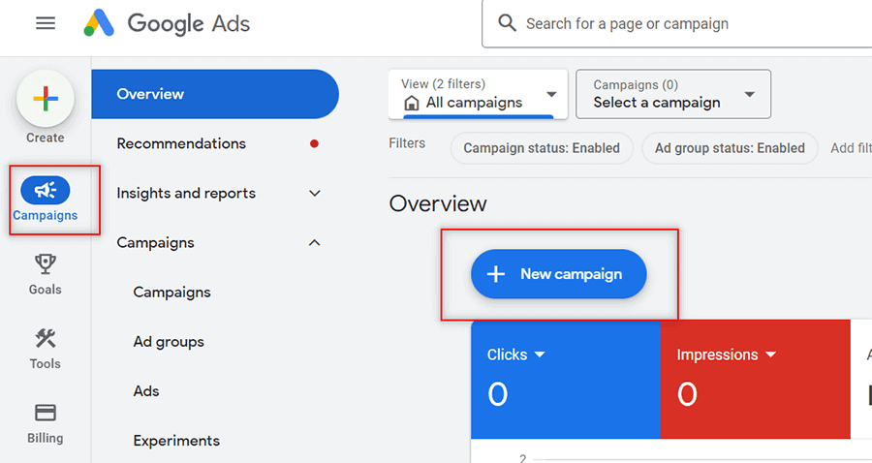Open the Select a campaign dropdown
Image resolution: width=872 pixels, height=463 pixels.
tap(673, 94)
